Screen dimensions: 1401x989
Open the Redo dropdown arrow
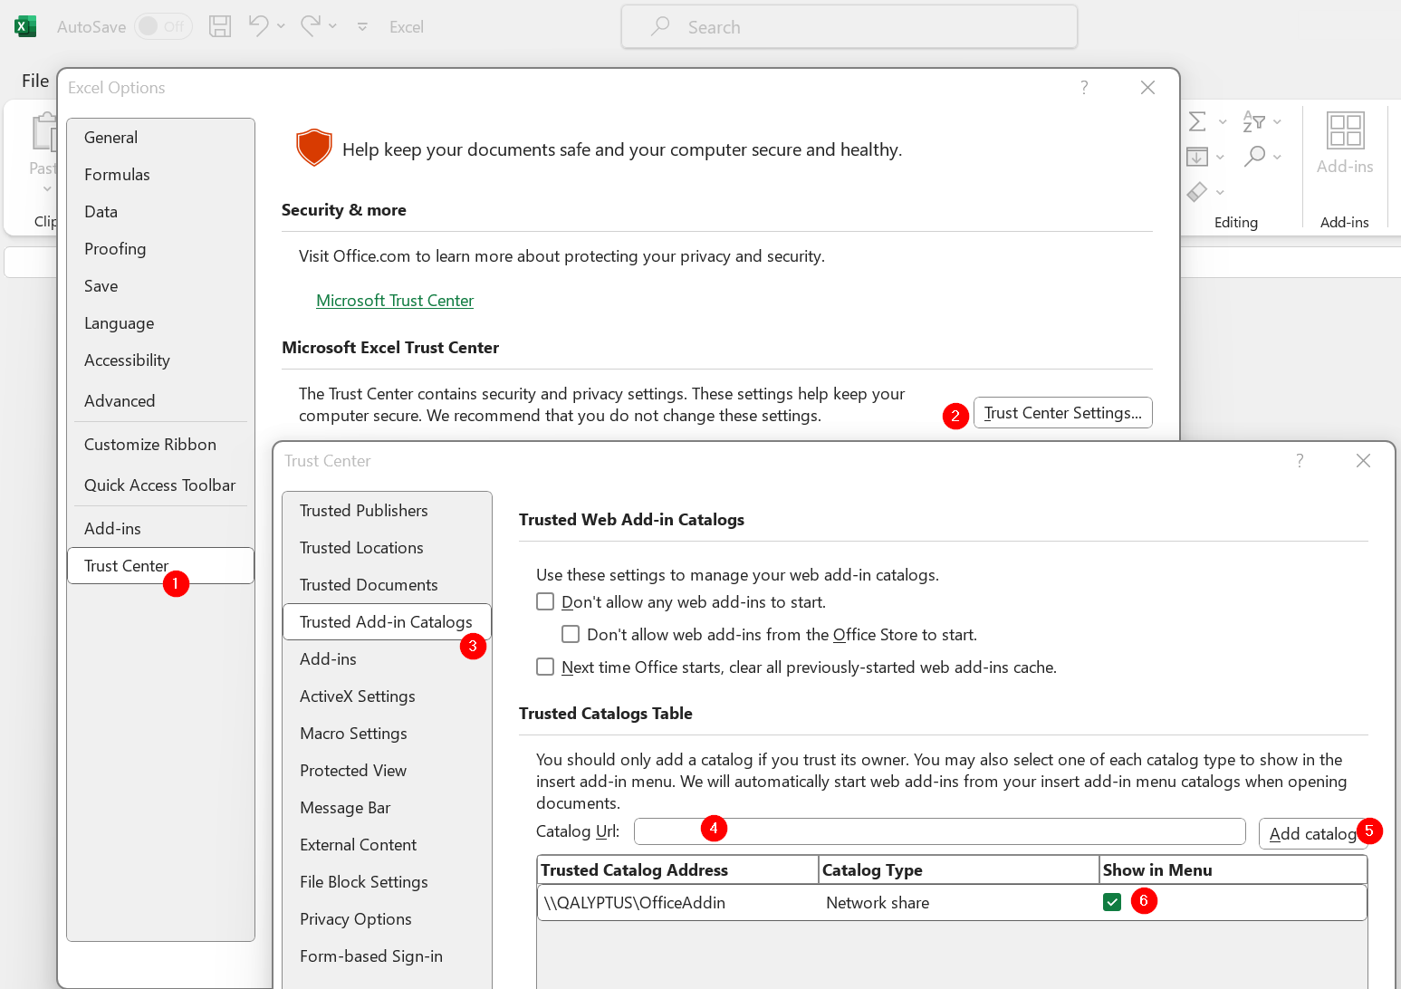pos(332,26)
